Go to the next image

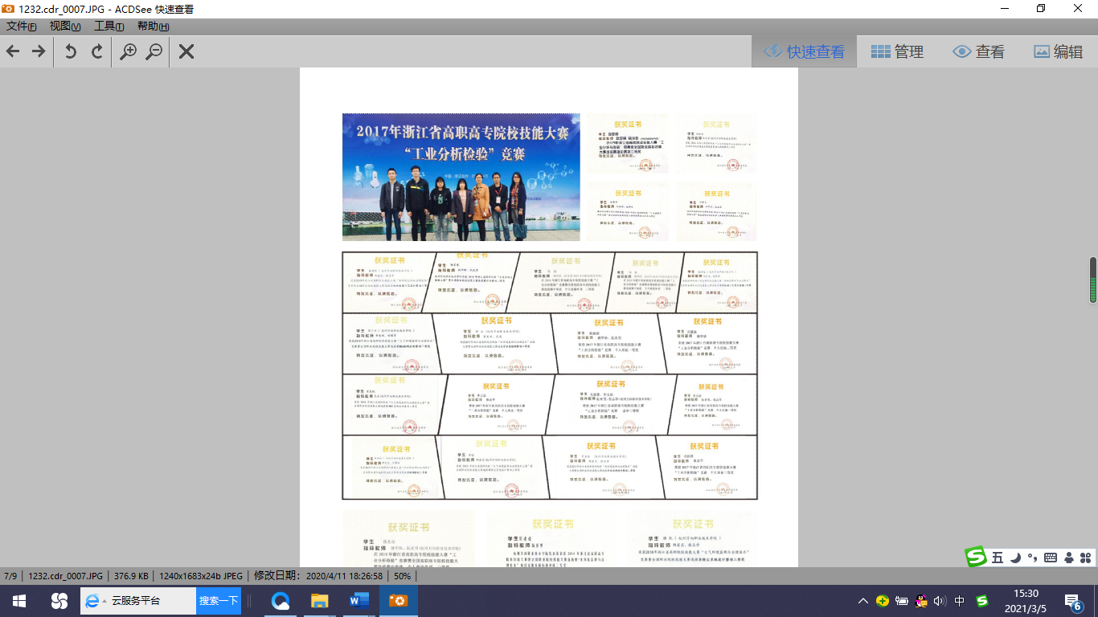(39, 51)
